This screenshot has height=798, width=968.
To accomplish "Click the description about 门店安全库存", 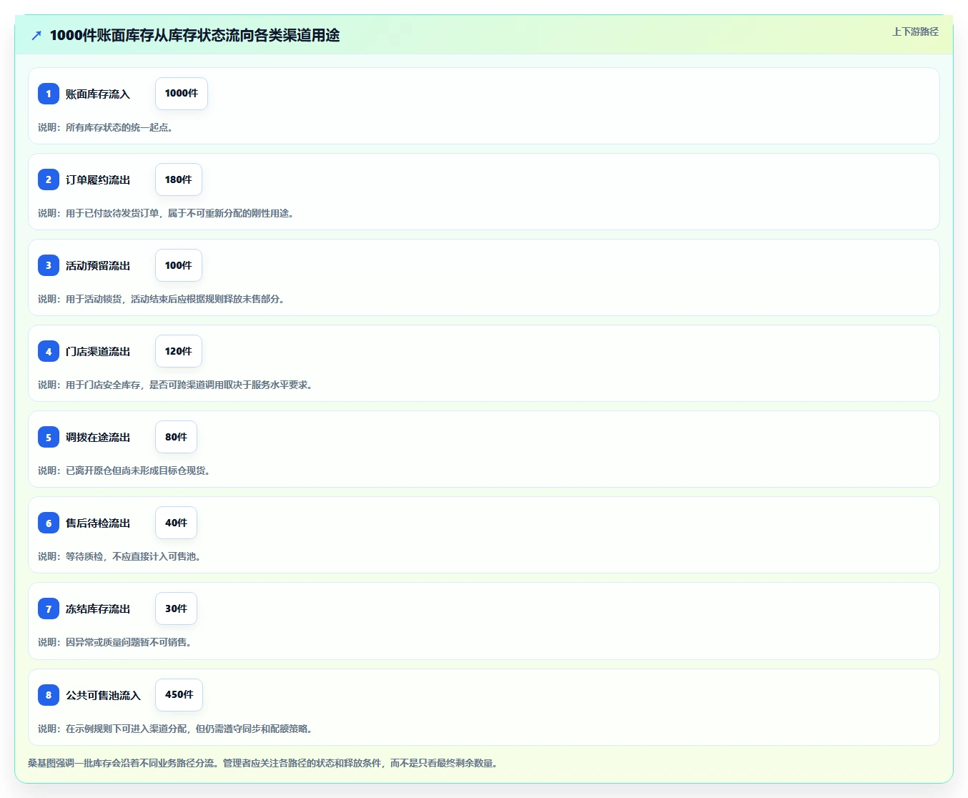I will (x=176, y=385).
